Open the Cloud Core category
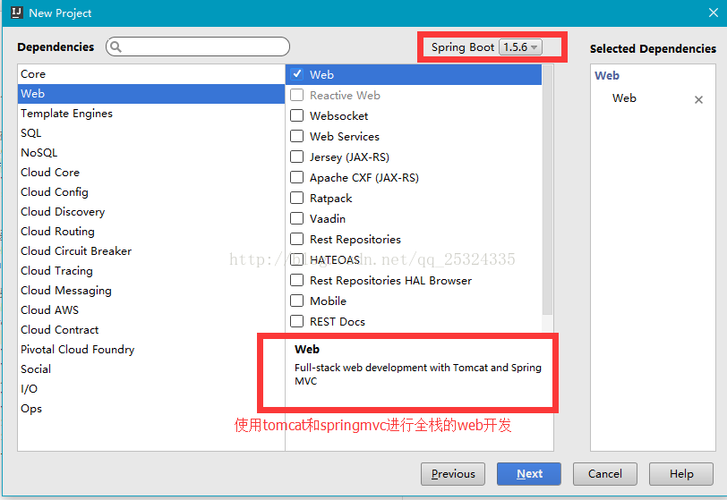The height and width of the screenshot is (500, 727). point(151,173)
